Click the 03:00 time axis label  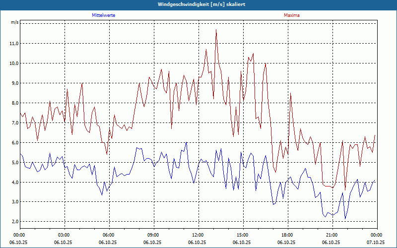pyautogui.click(x=65, y=235)
